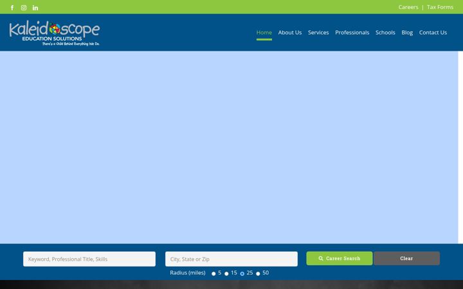Viewport: 463px width, 289px height.
Task: Click the Clear button
Action: pos(406,258)
